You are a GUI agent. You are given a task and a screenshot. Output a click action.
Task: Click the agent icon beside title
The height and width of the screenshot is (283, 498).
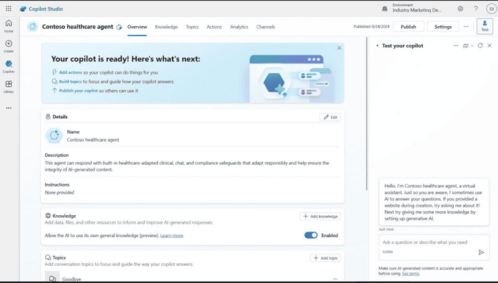click(32, 27)
